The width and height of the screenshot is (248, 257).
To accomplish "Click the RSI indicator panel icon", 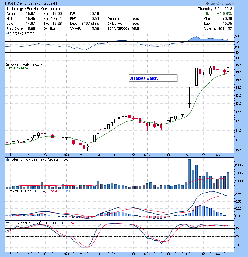I will tap(7, 33).
